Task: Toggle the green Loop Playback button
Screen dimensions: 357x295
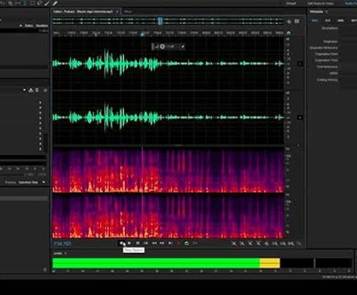Action: [x=186, y=243]
